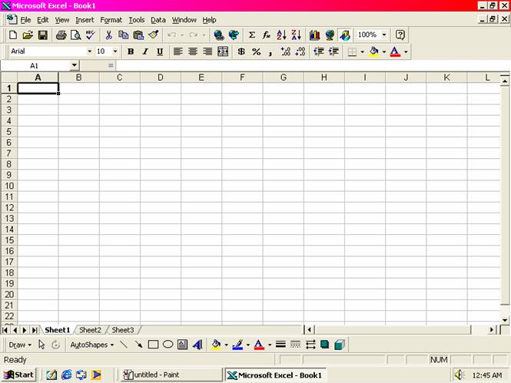
Task: Open the Name Box dropdown
Action: 74,66
